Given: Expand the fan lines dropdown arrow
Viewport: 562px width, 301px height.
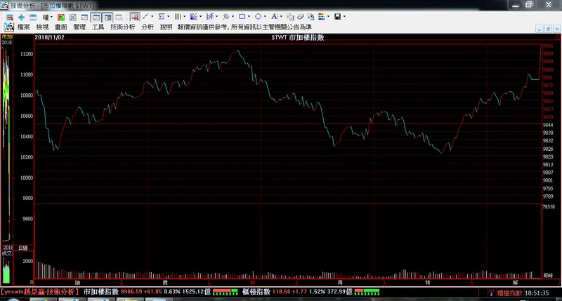Looking at the screenshot, I should click(x=200, y=16).
